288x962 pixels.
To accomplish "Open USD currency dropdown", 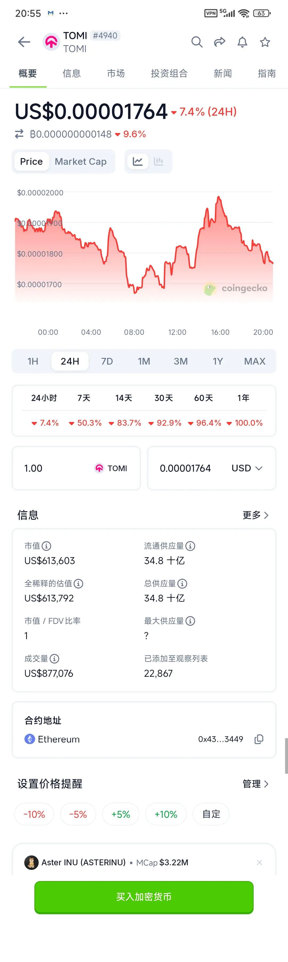I will pos(247,468).
